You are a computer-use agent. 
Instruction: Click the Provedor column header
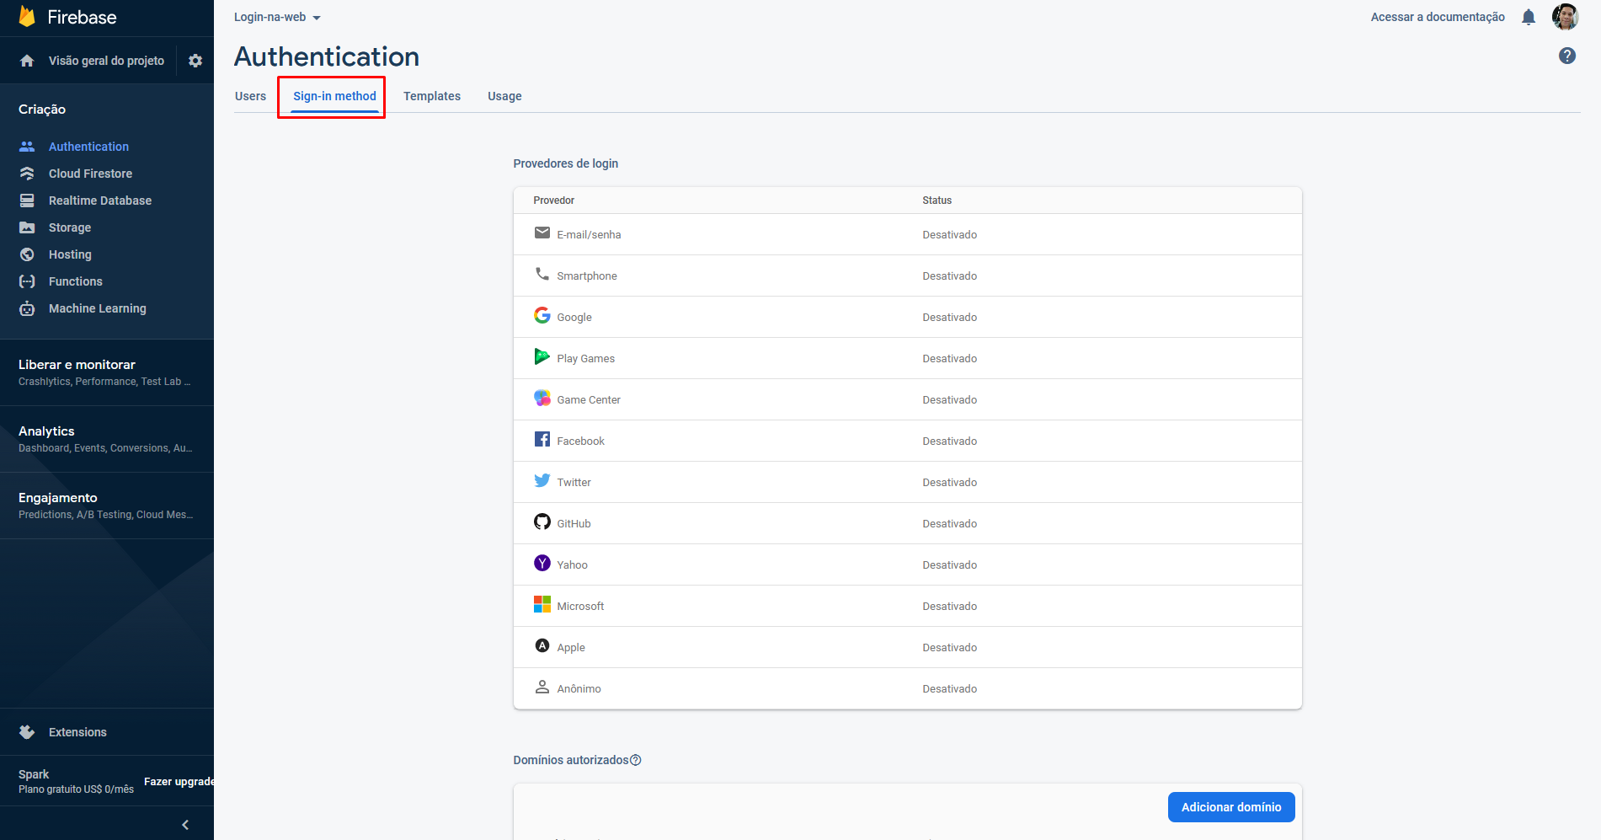point(553,201)
